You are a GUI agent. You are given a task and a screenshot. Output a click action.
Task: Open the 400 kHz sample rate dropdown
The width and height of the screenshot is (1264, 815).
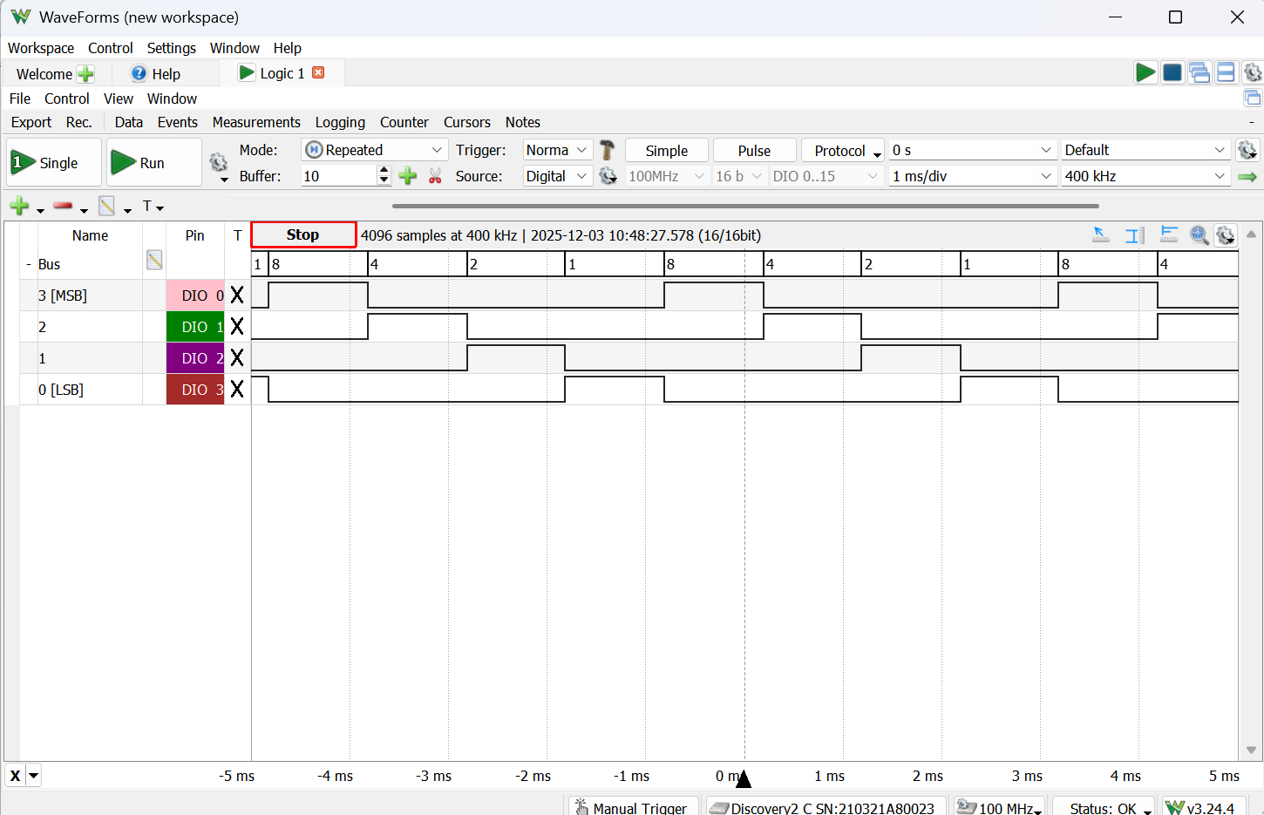click(1145, 176)
